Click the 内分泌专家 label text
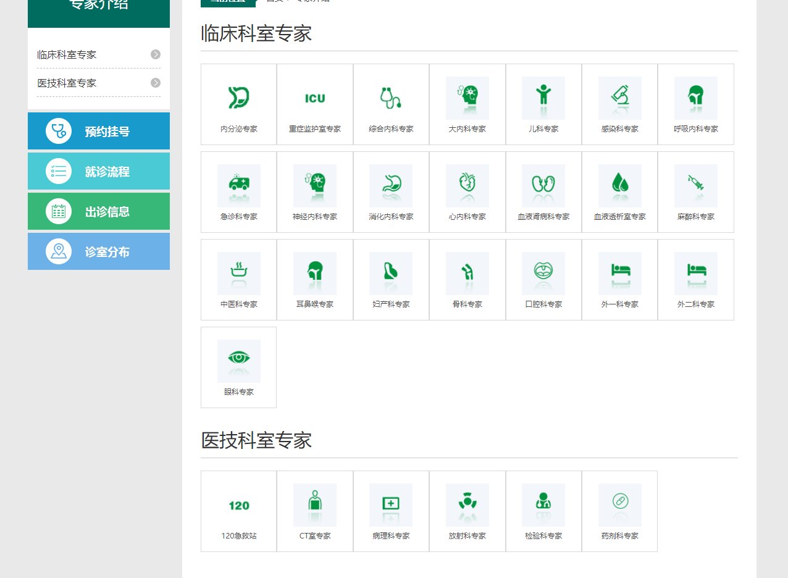 pos(238,129)
